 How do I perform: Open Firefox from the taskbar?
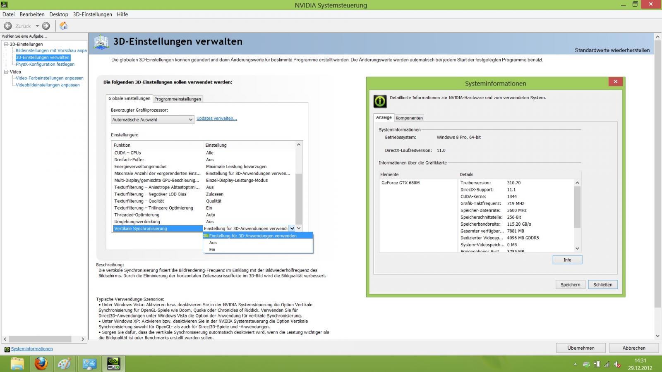point(41,364)
